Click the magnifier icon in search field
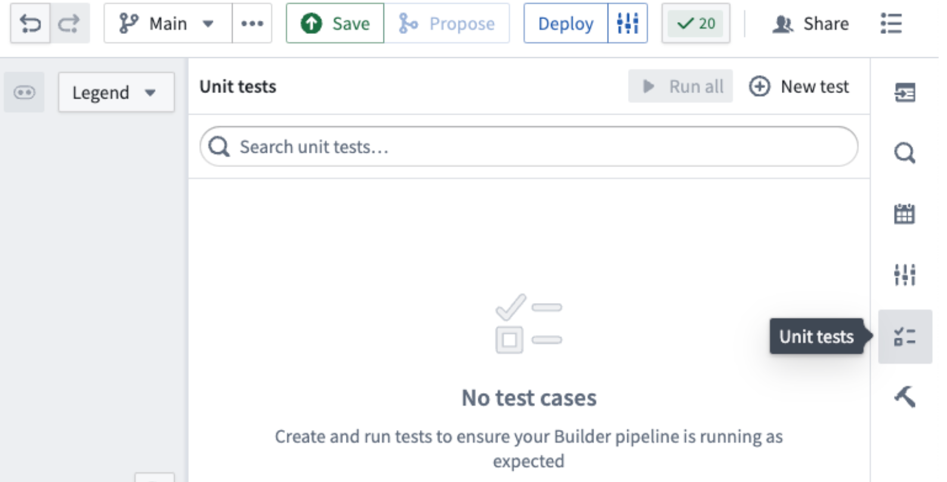 point(219,146)
